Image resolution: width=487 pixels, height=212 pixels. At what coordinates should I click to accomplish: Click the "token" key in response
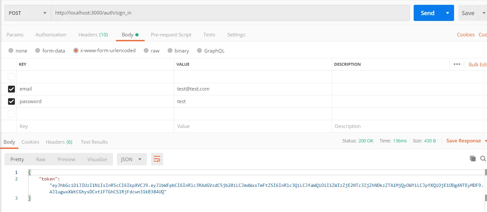coord(48,179)
